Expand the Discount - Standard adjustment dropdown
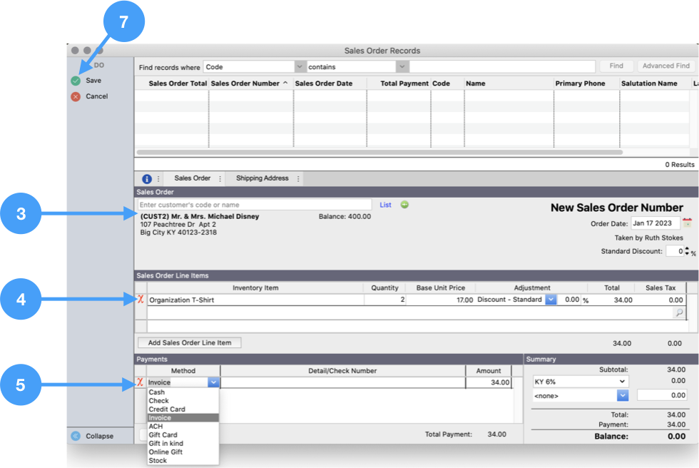Screen dimensions: 699x468 click(x=550, y=300)
